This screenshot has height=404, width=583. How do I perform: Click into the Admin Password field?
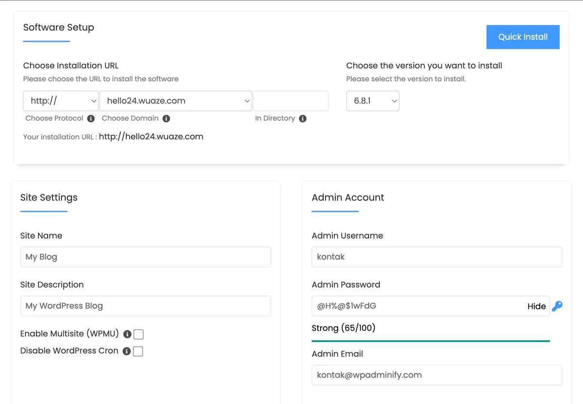(x=418, y=306)
